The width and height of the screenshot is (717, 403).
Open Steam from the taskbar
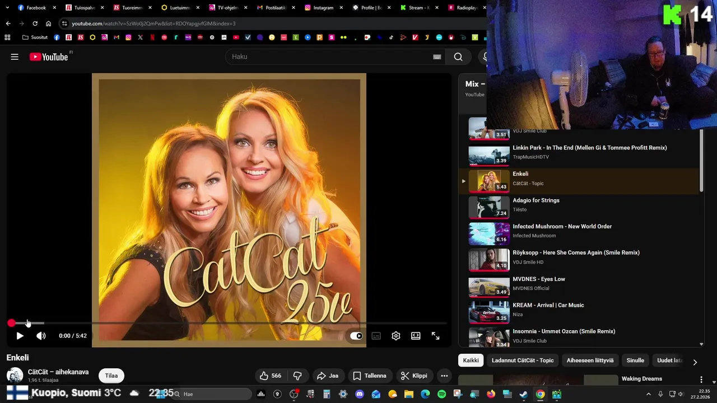(x=524, y=394)
